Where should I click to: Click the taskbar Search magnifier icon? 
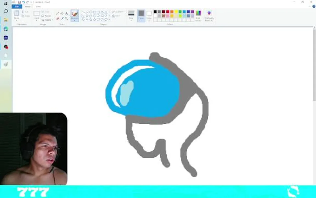6,11
